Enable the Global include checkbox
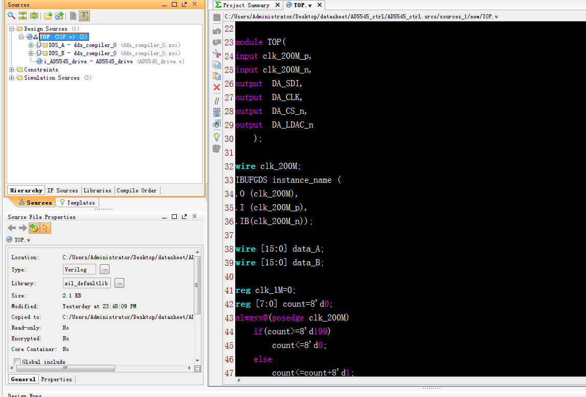This screenshot has height=397, width=586. 17,362
